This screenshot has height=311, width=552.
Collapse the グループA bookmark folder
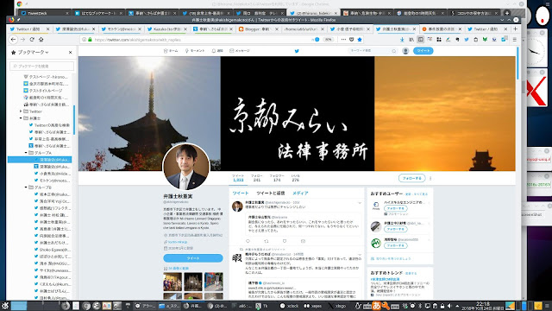tap(26, 153)
